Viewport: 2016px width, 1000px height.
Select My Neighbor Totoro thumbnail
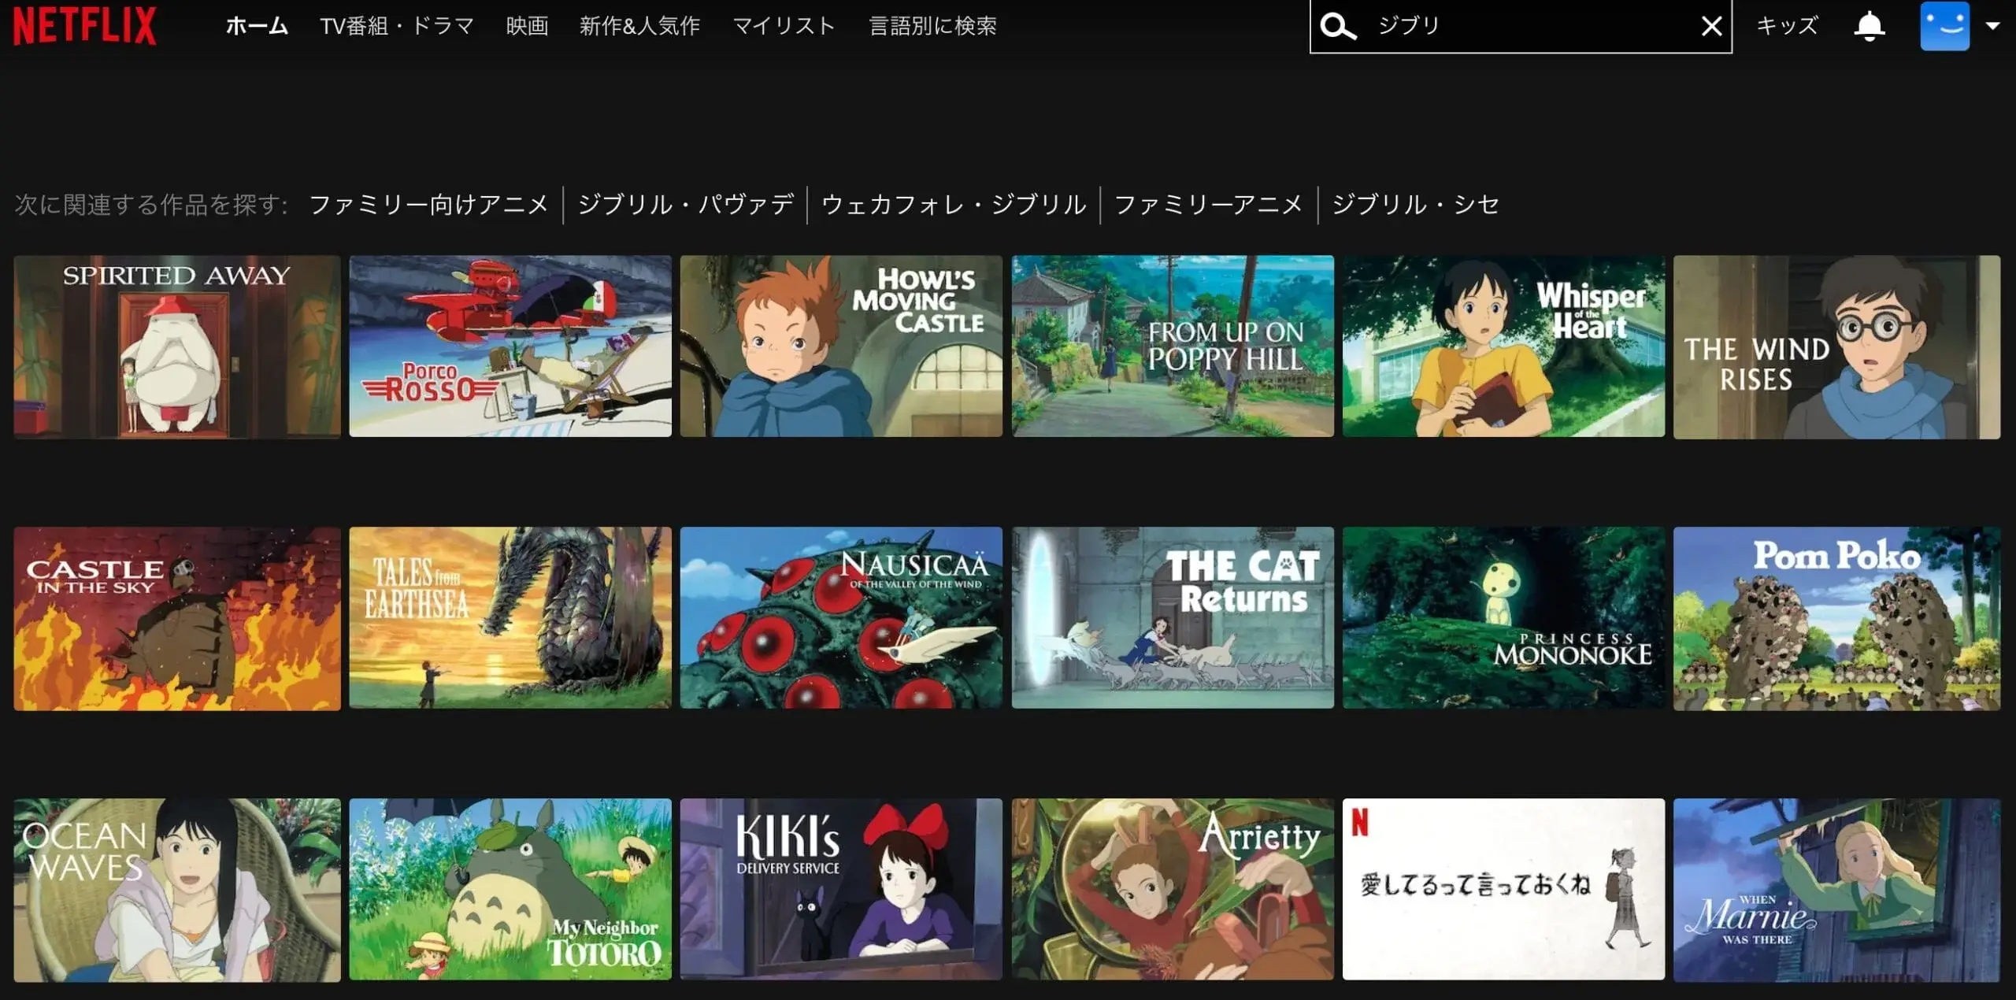(x=510, y=890)
